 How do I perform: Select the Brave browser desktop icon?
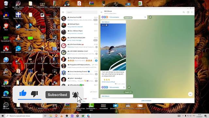pyautogui.click(x=6, y=27)
